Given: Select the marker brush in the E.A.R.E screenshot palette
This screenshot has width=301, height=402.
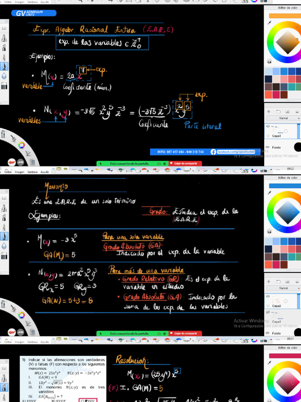Looking at the screenshot, I should click(x=4, y=48).
